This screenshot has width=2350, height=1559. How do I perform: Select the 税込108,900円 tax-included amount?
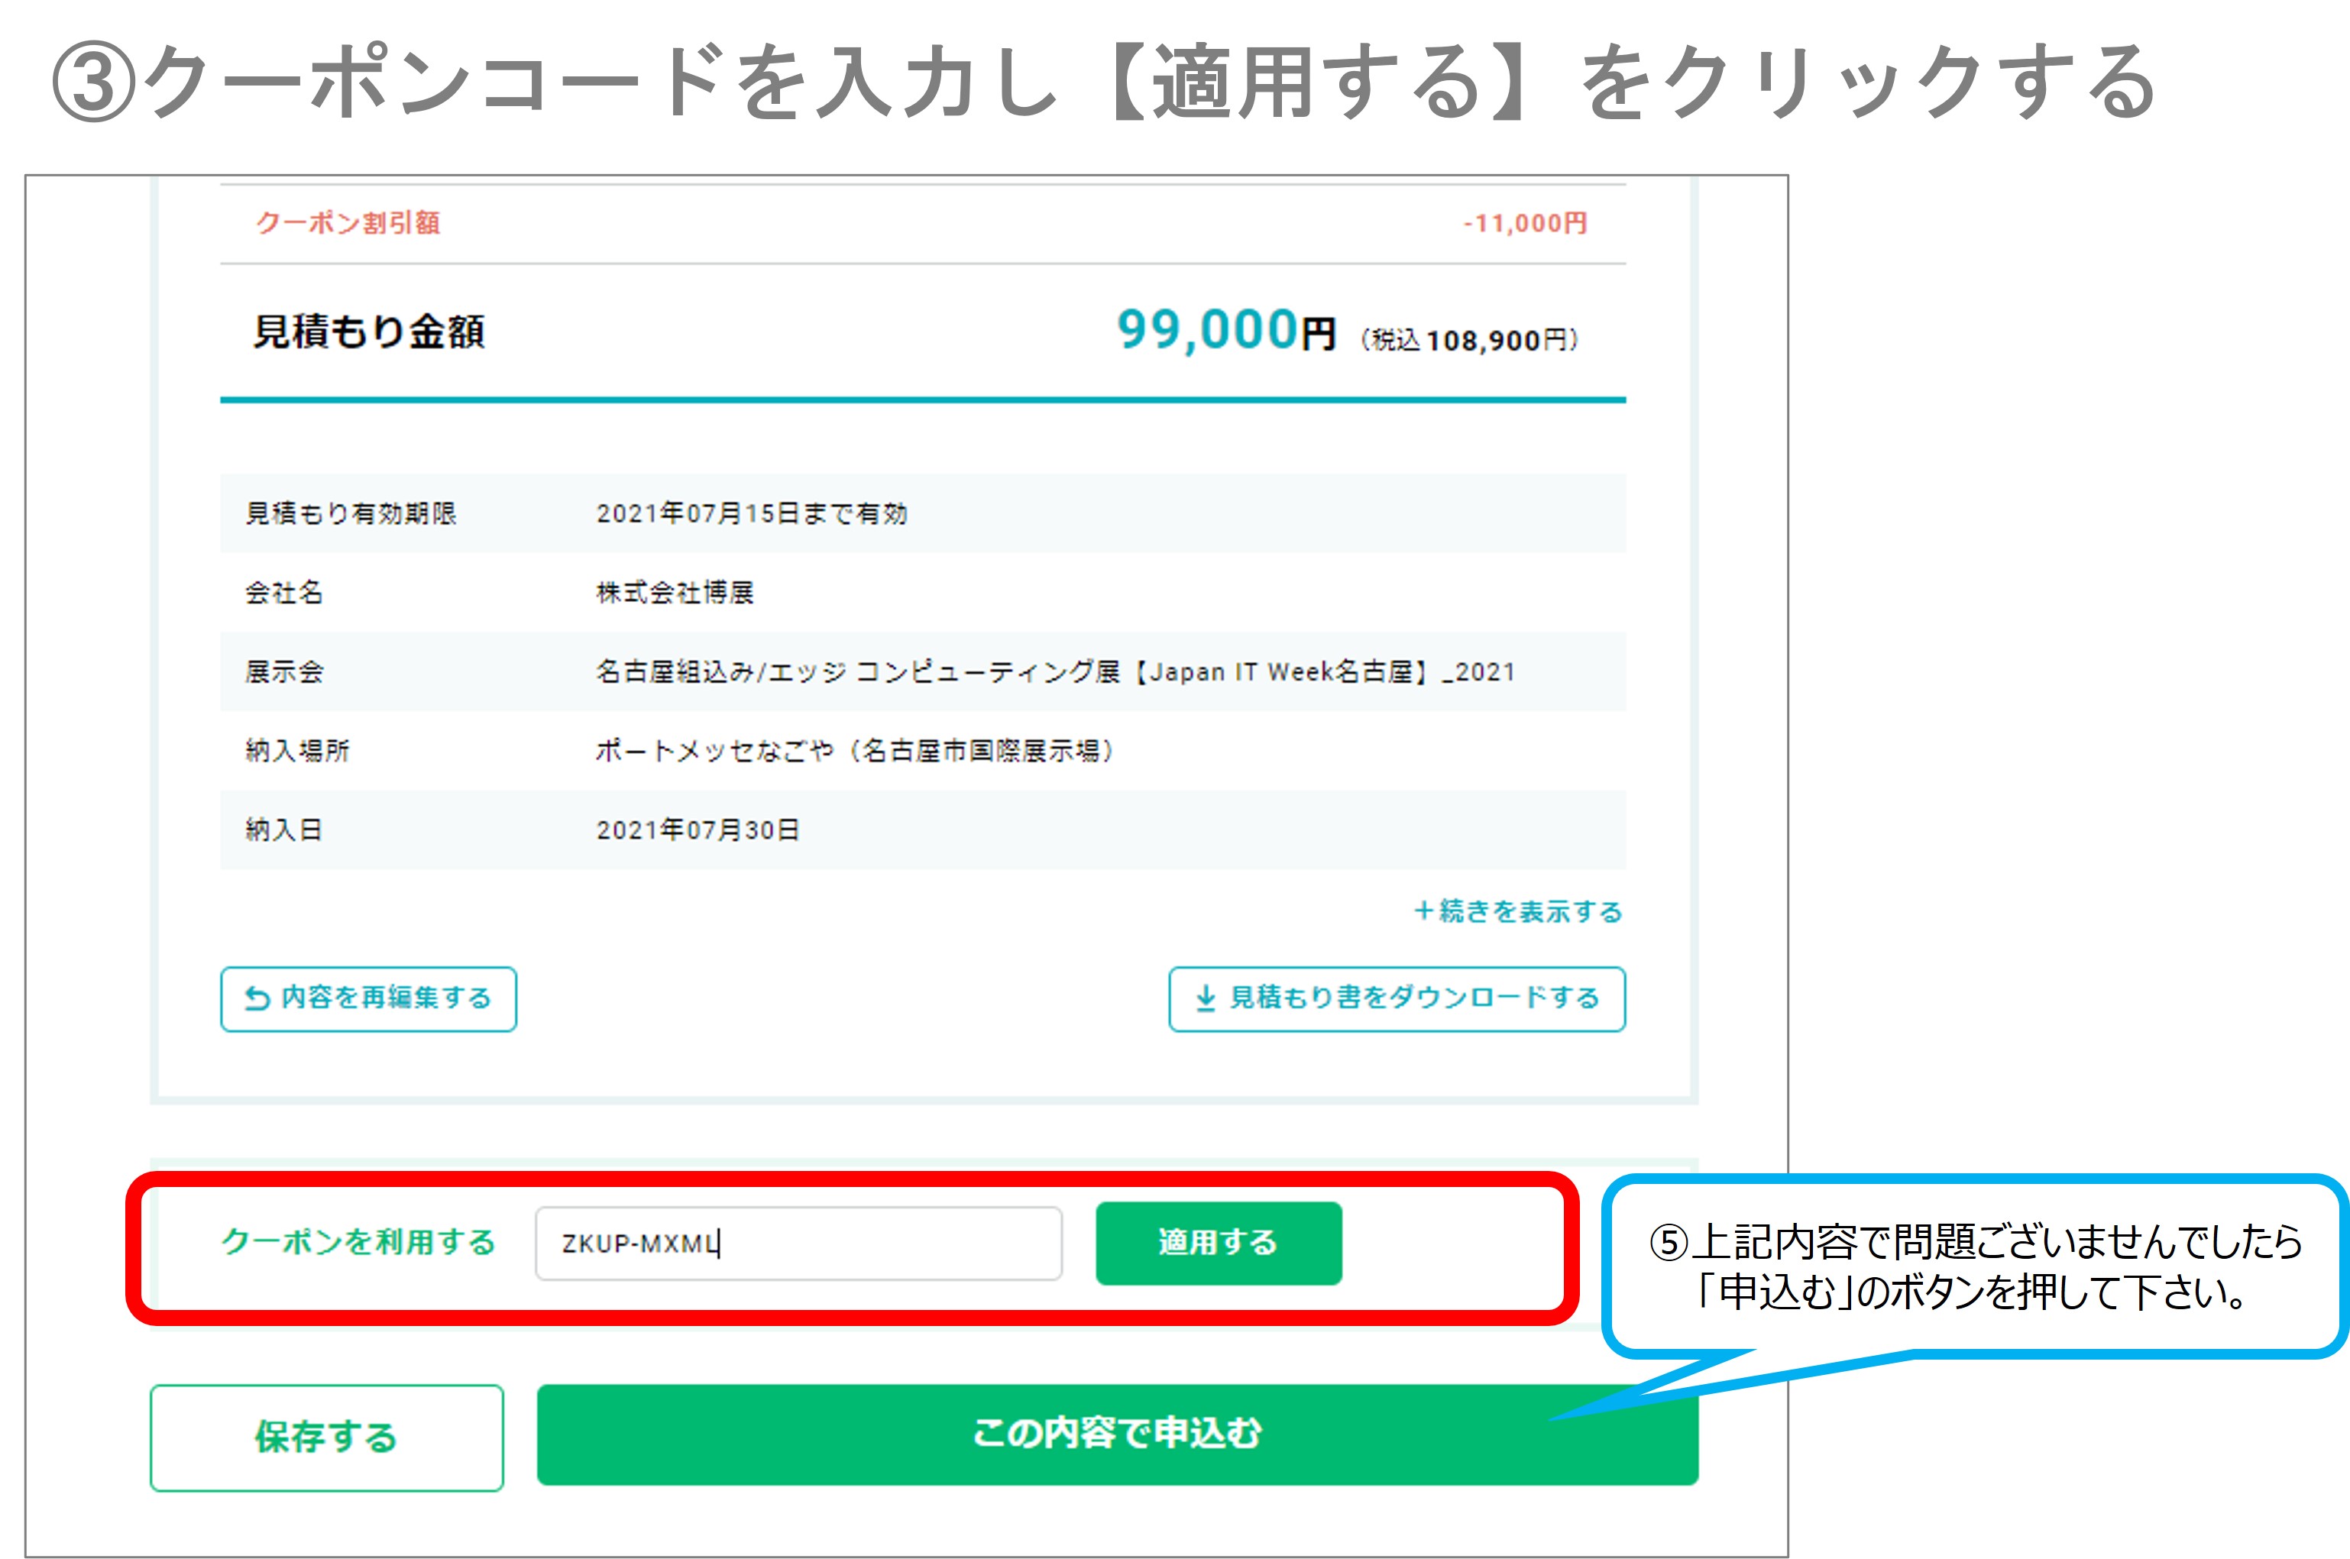(x=1469, y=340)
